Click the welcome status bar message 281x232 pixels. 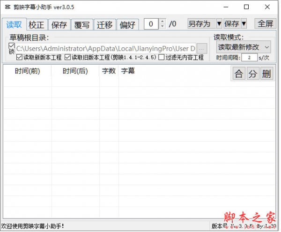pyautogui.click(x=33, y=227)
